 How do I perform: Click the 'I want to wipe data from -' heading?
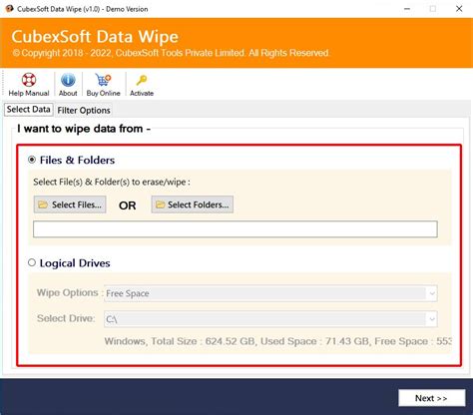point(84,129)
